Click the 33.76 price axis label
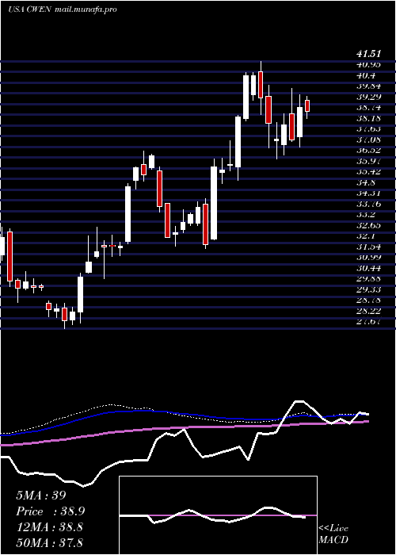The width and height of the screenshot is (396, 555). tap(369, 204)
